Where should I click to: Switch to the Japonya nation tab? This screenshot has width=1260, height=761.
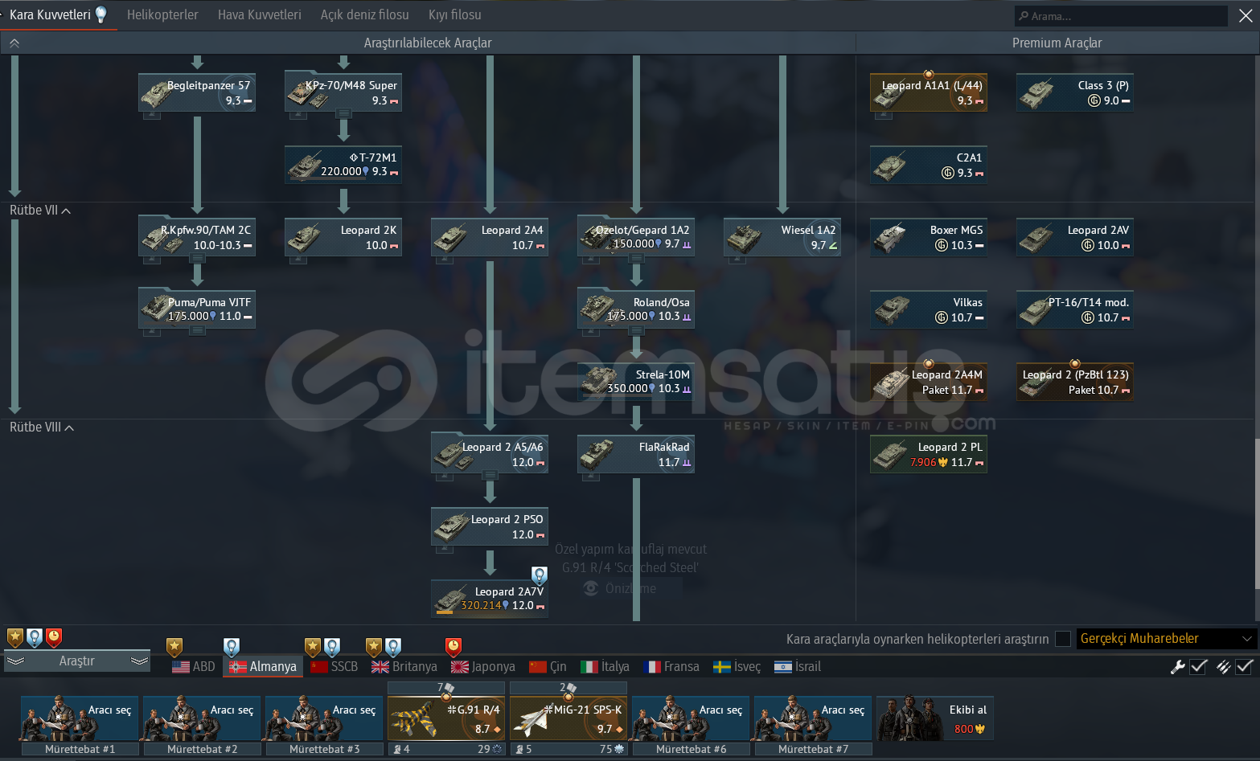[482, 666]
